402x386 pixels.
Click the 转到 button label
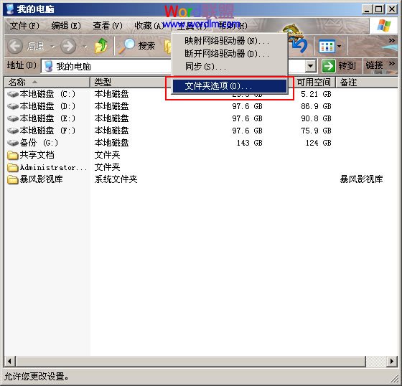point(347,66)
